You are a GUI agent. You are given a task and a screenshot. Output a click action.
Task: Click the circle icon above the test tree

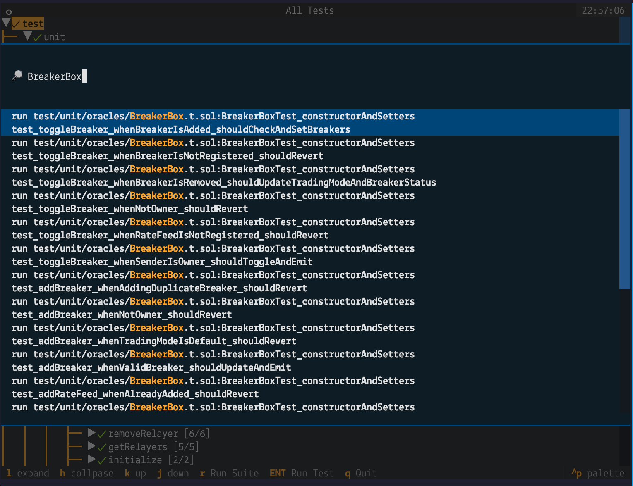click(x=8, y=12)
